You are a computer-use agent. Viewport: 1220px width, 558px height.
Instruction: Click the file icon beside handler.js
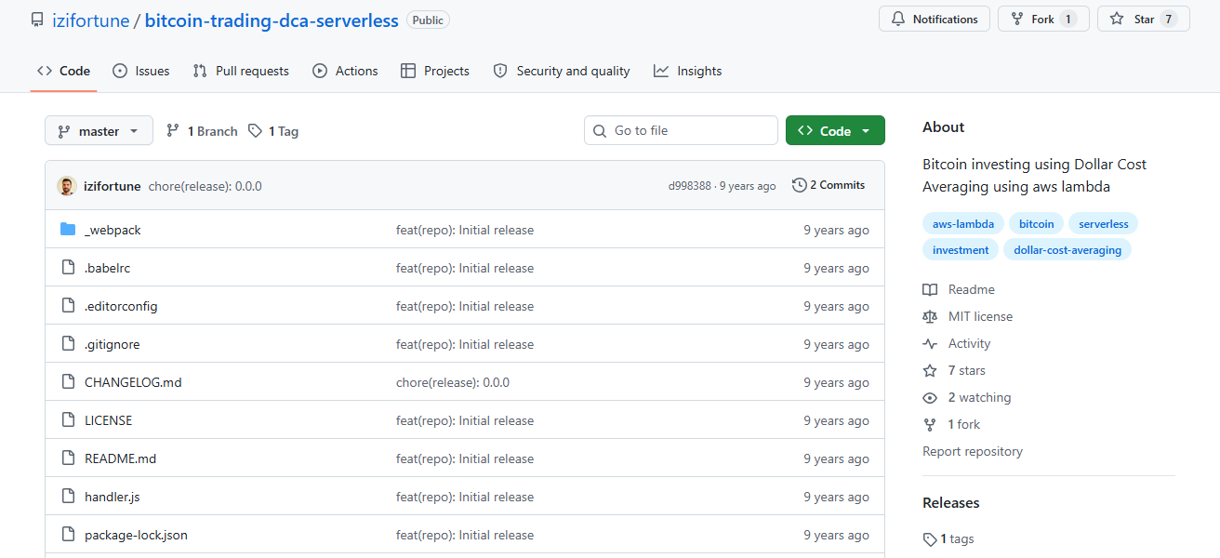tap(68, 497)
